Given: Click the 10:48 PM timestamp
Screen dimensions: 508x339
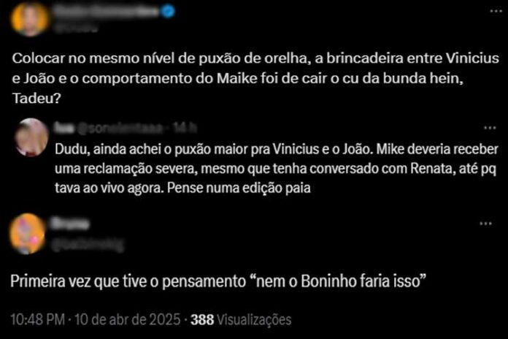Looking at the screenshot, I should (37, 319).
